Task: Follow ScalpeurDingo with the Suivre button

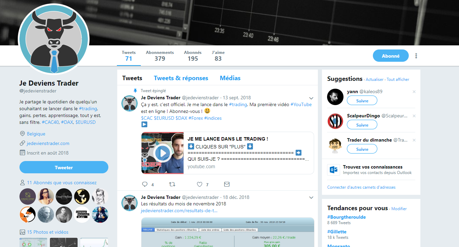Action: [x=362, y=125]
